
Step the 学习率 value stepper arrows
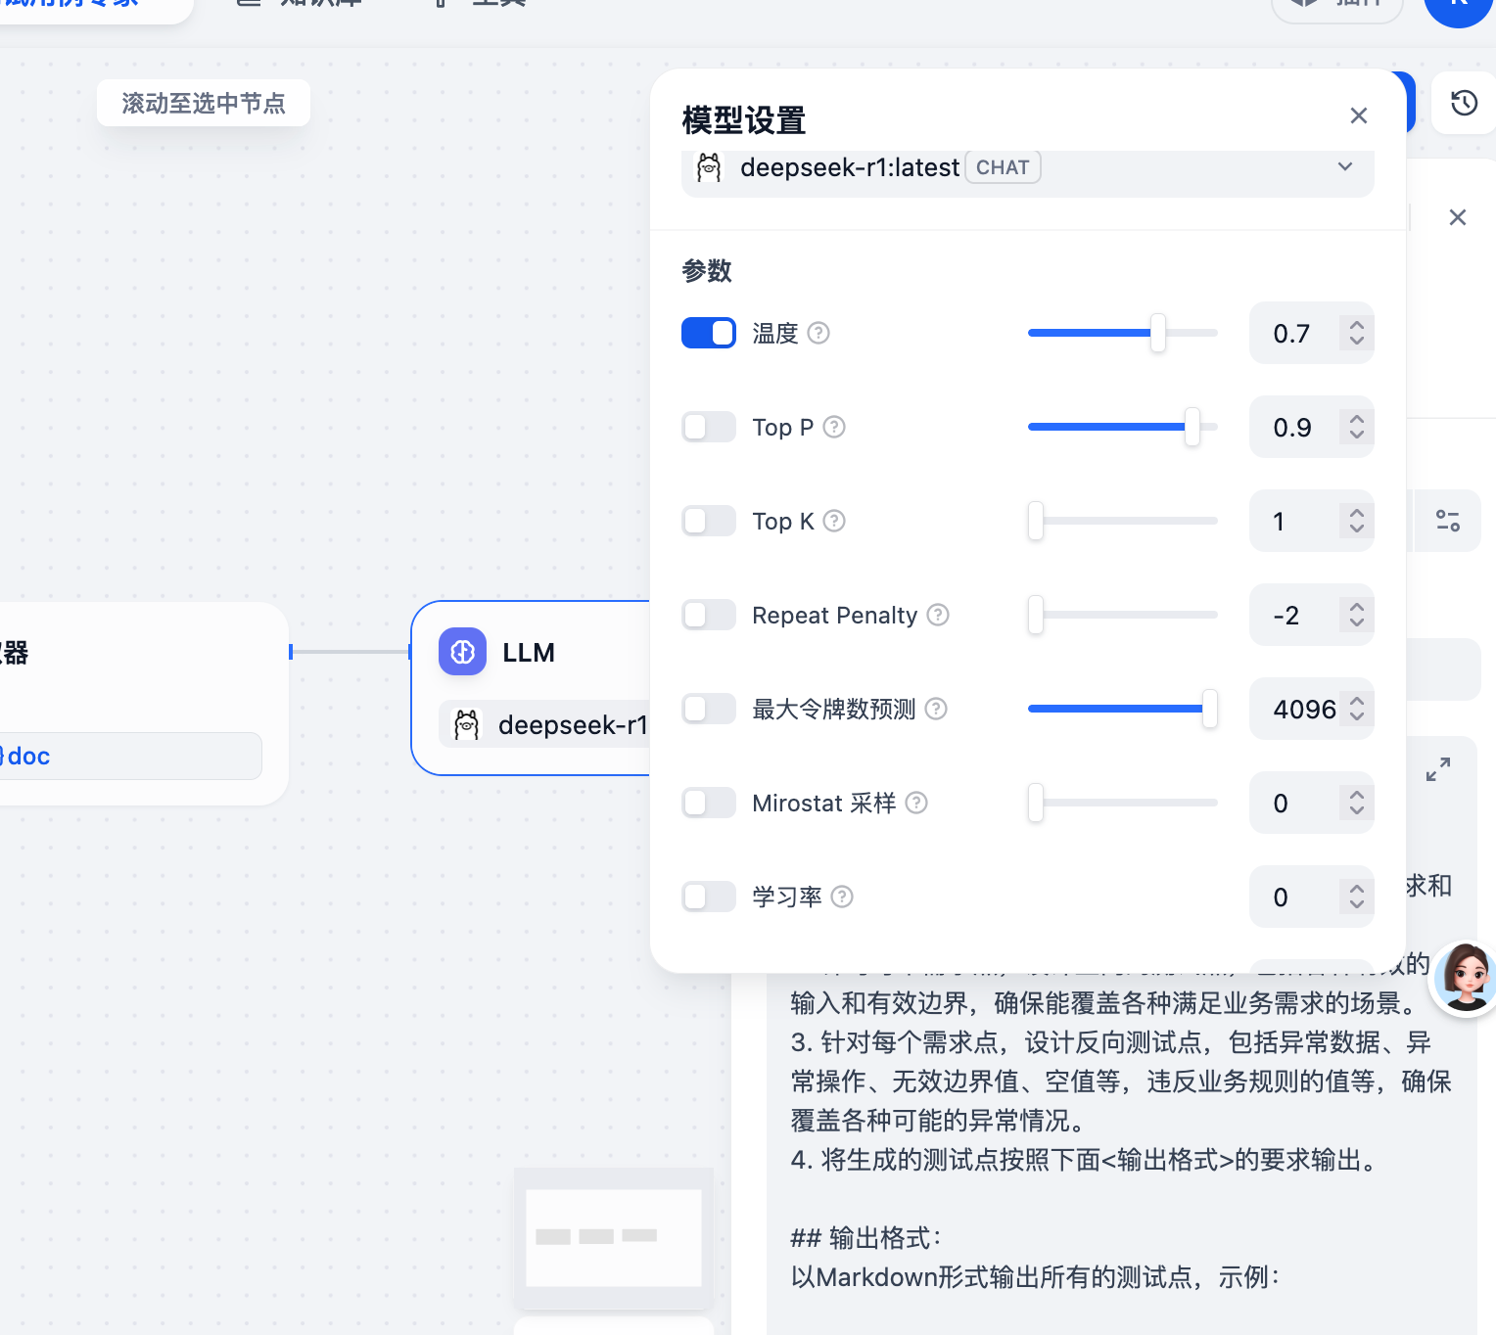point(1356,897)
